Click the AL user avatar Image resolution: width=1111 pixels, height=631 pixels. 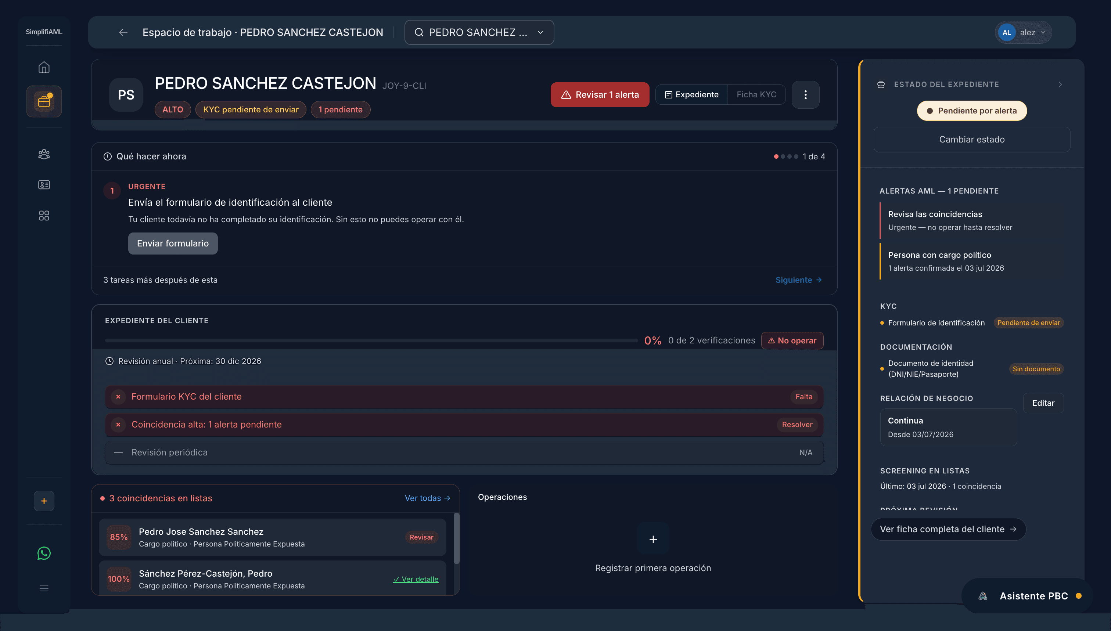1007,32
